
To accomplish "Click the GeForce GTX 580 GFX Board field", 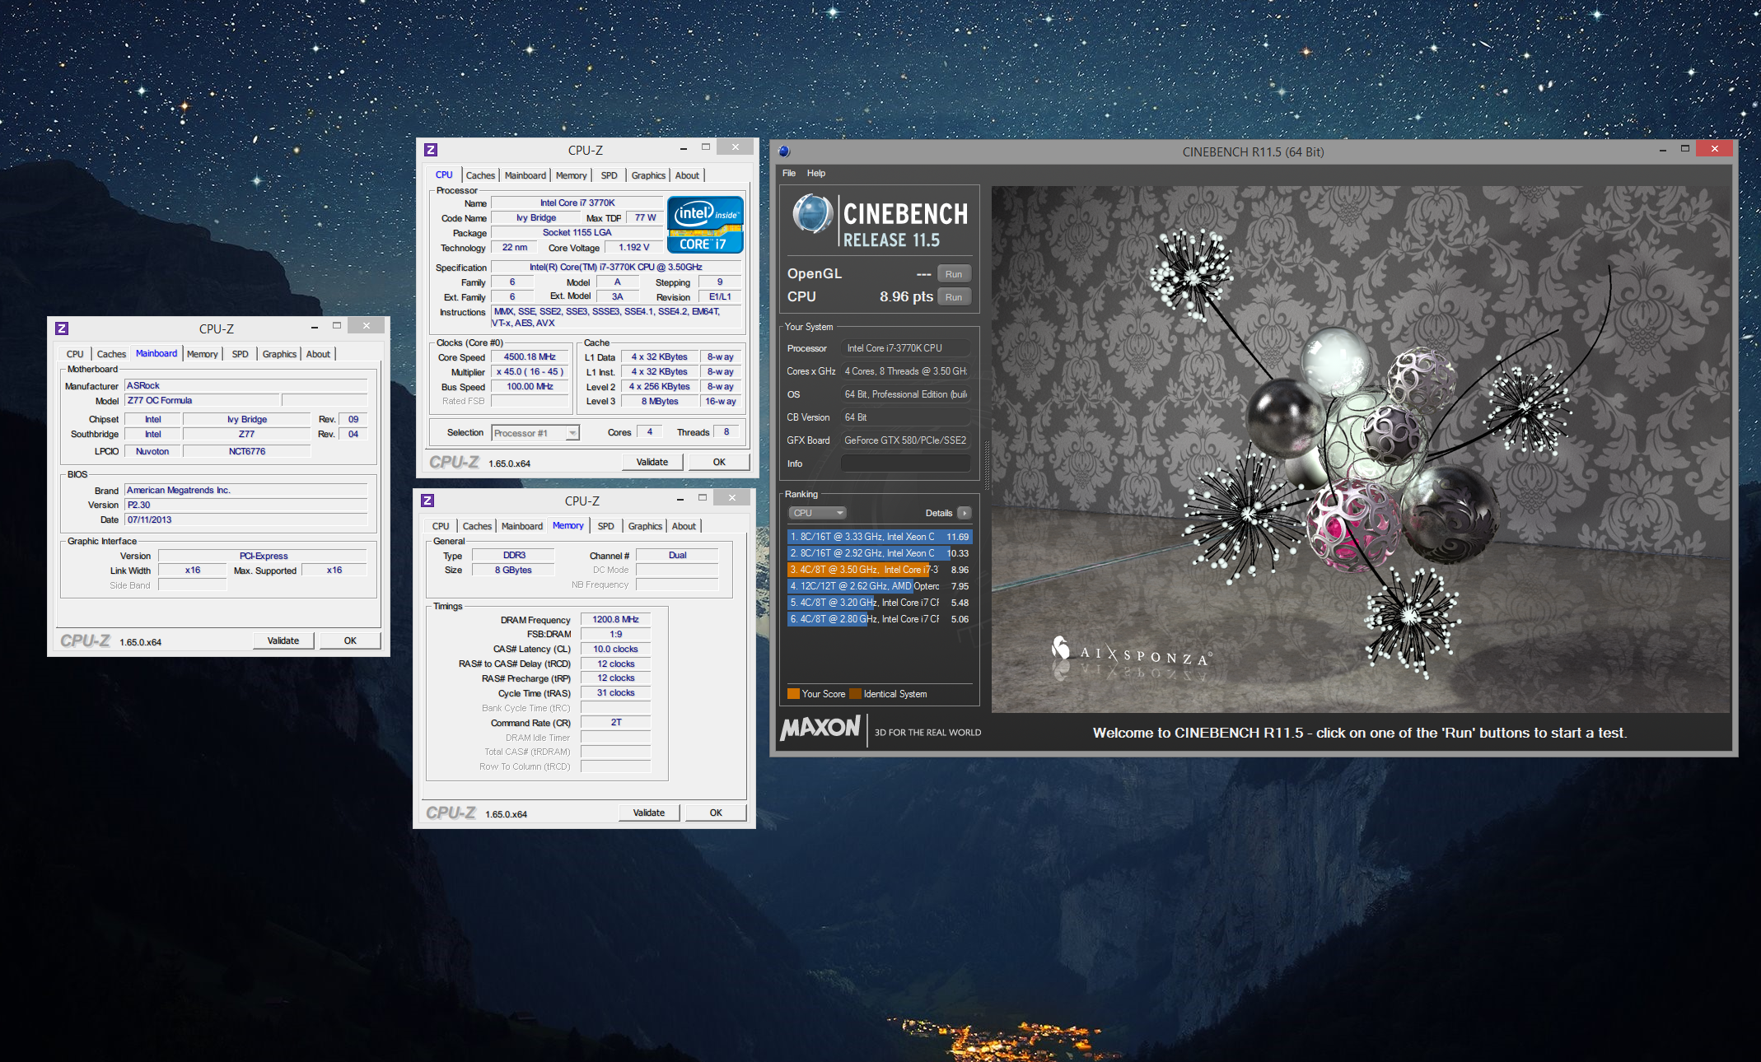I will (x=905, y=440).
